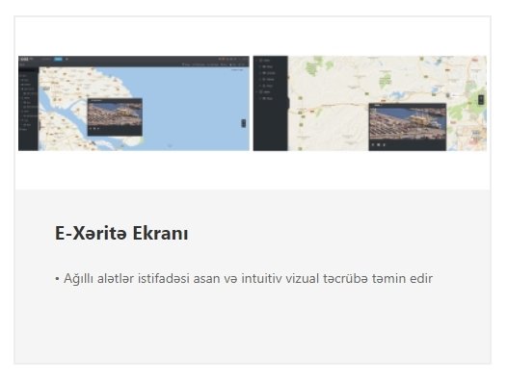This screenshot has width=507, height=381.
Task: Open the harbor video preview on the left map
Action: [x=115, y=114]
